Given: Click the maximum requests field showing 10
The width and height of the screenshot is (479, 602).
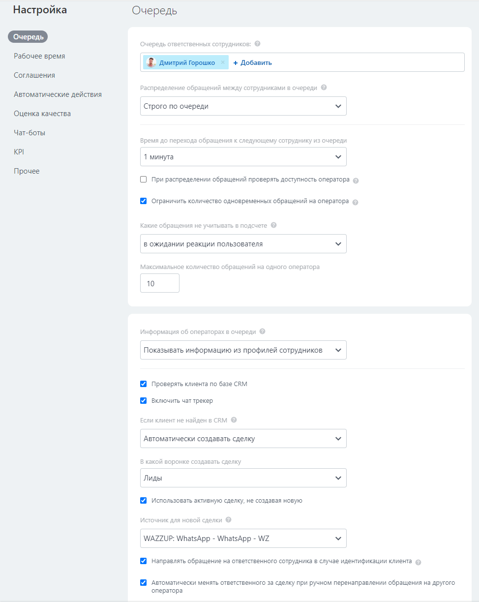Looking at the screenshot, I should point(160,283).
